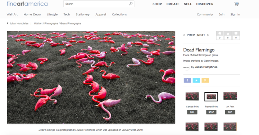Open Stationery category

point(83,14)
